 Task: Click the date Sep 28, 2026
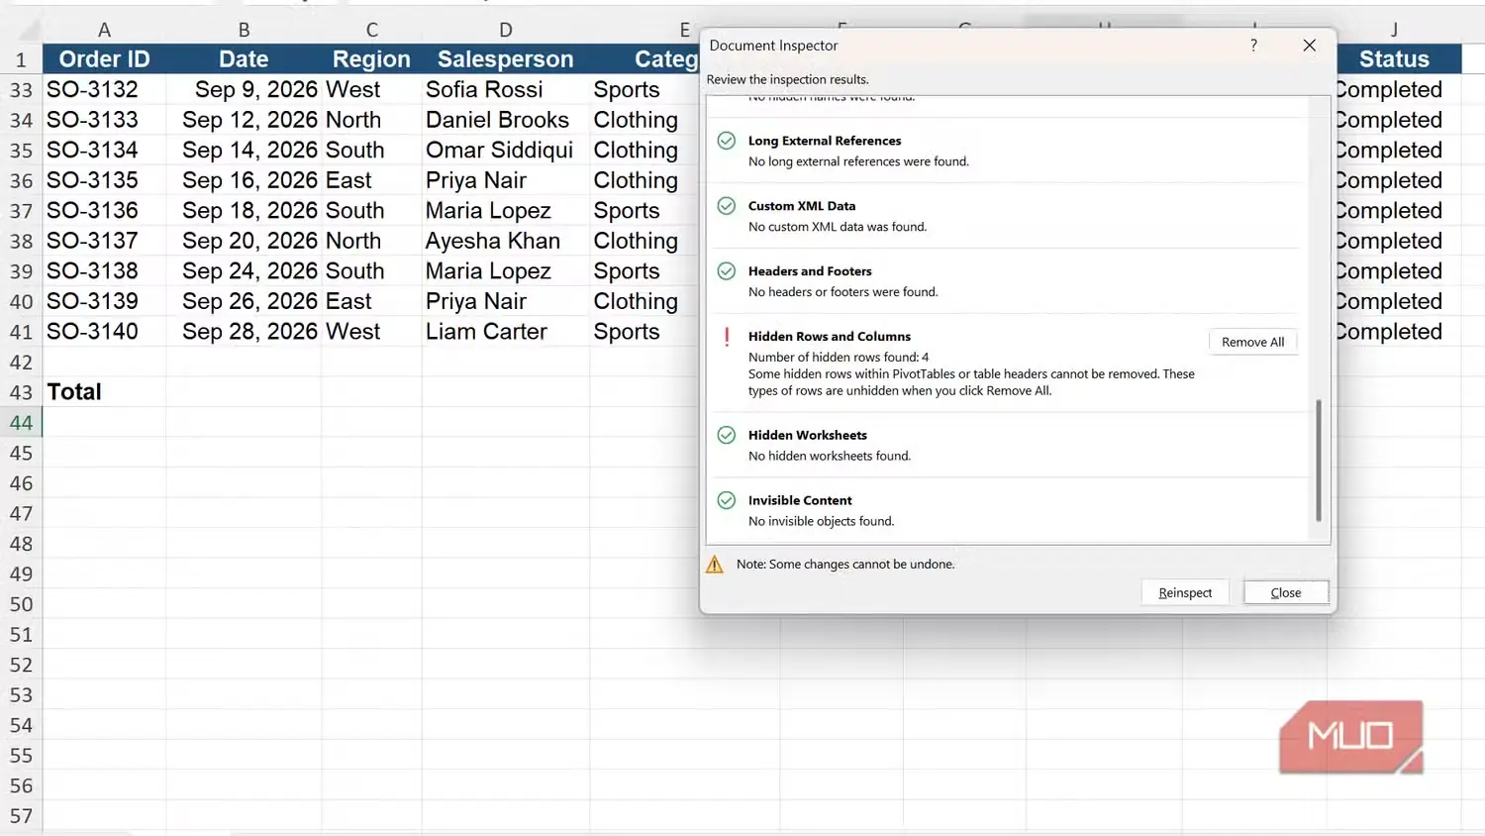(x=244, y=331)
